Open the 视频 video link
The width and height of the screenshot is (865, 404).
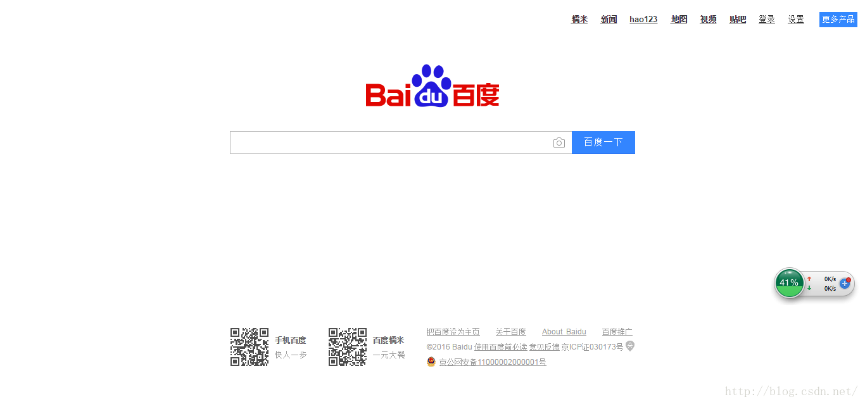point(708,20)
